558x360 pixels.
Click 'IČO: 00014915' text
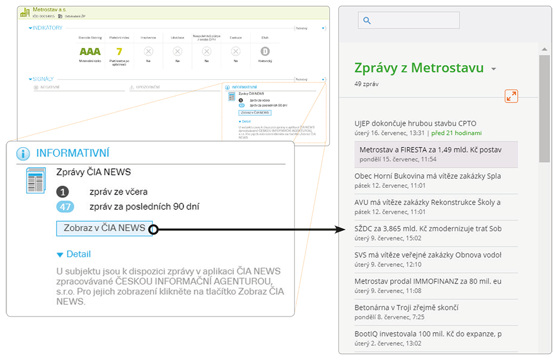pyautogui.click(x=44, y=16)
